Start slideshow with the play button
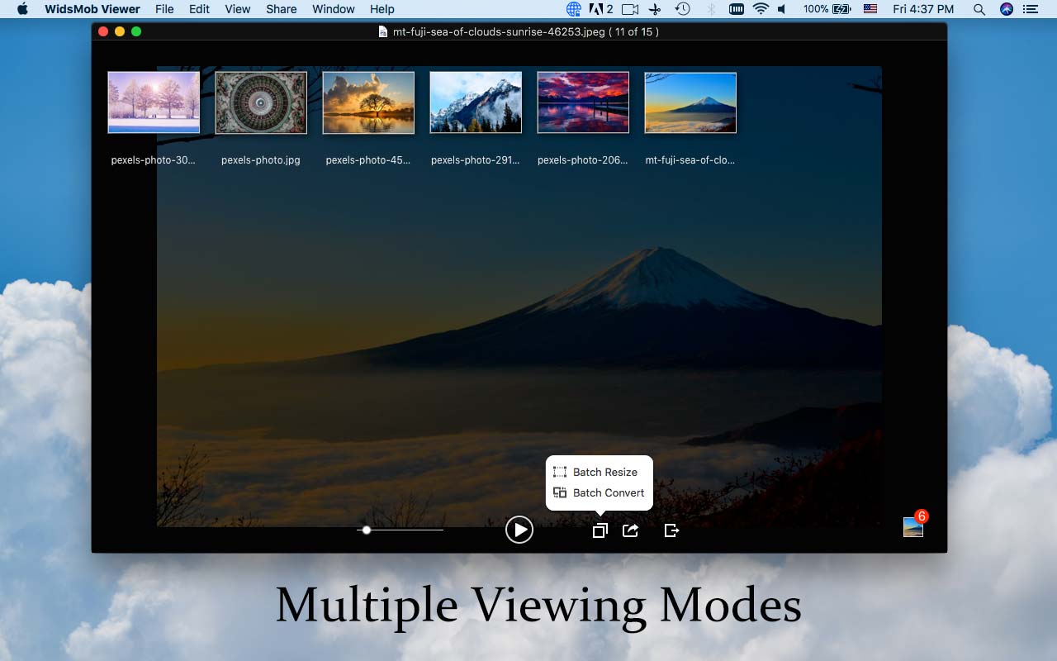 pos(519,530)
